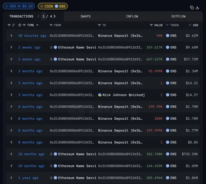Open the TIME sort dropdown arrow
Screen dimensions: 206x184
coord(37,25)
